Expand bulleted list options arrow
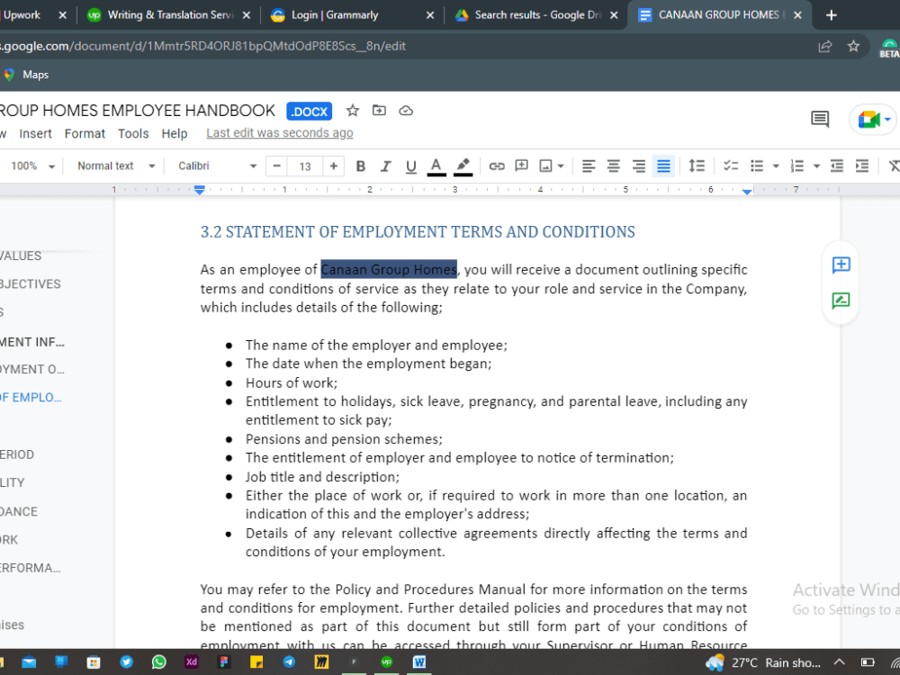This screenshot has width=900, height=675. 776,166
